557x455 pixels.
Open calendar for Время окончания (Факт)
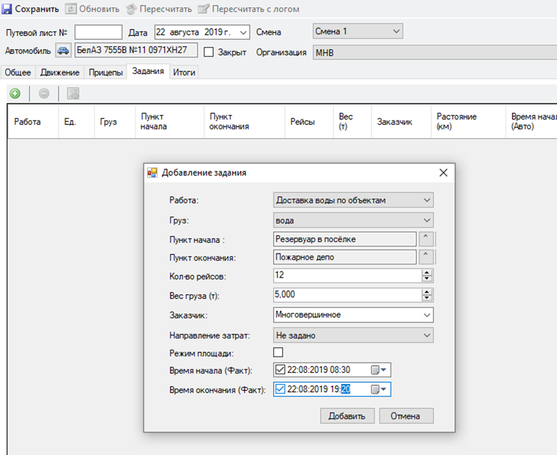[x=379, y=389]
